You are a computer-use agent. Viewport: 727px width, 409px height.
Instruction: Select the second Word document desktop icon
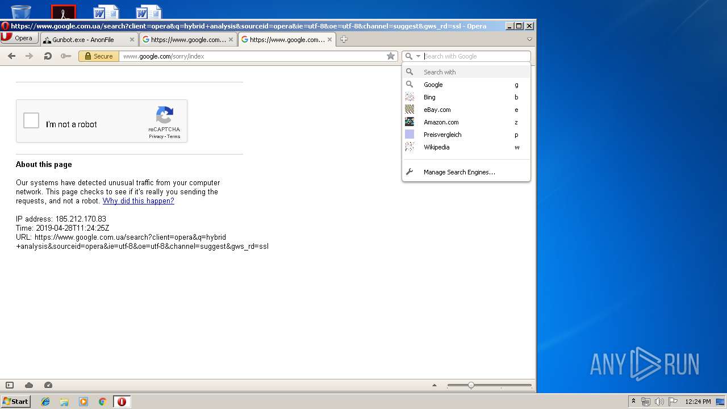point(149,12)
